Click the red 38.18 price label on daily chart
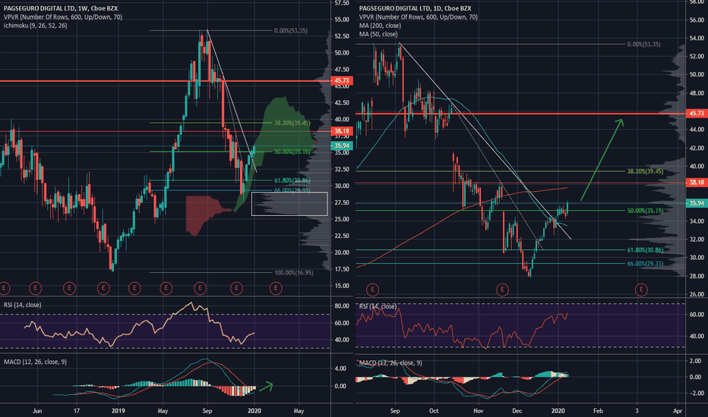 pos(697,182)
